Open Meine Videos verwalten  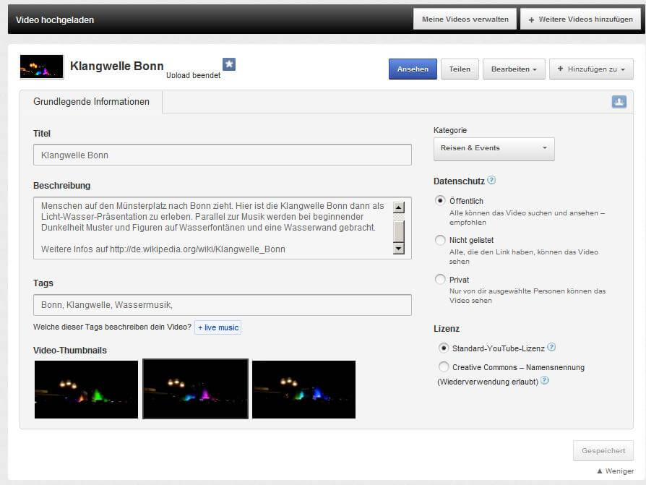(465, 20)
